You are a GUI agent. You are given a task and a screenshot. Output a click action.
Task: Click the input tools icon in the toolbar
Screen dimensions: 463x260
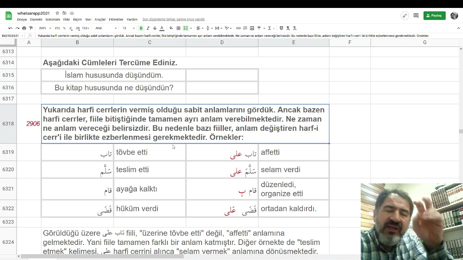tap(281, 28)
